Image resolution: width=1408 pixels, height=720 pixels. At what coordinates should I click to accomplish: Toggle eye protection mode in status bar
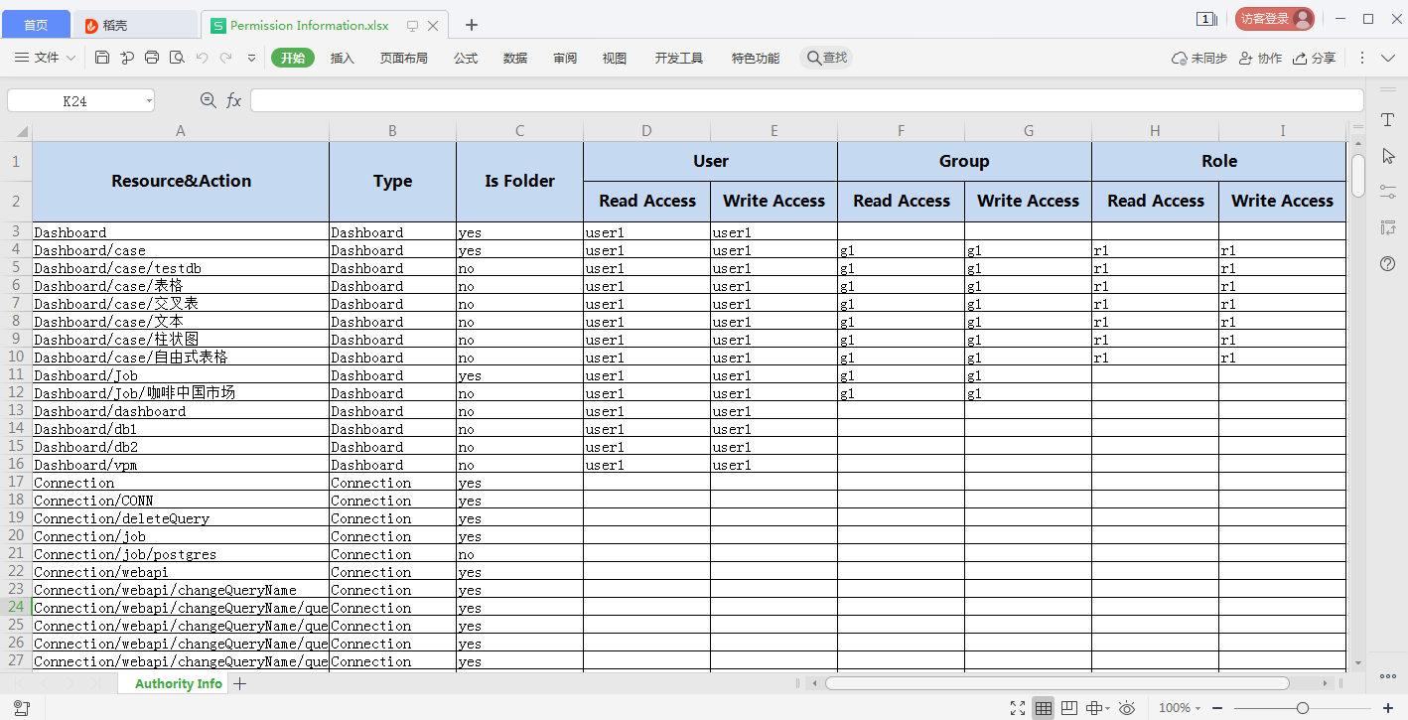coord(1127,708)
